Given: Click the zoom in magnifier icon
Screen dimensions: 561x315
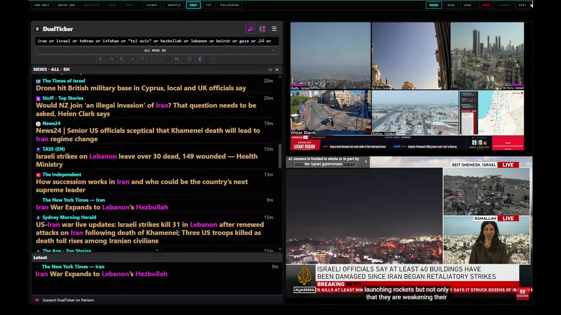Looking at the screenshot, I should coord(121,59).
